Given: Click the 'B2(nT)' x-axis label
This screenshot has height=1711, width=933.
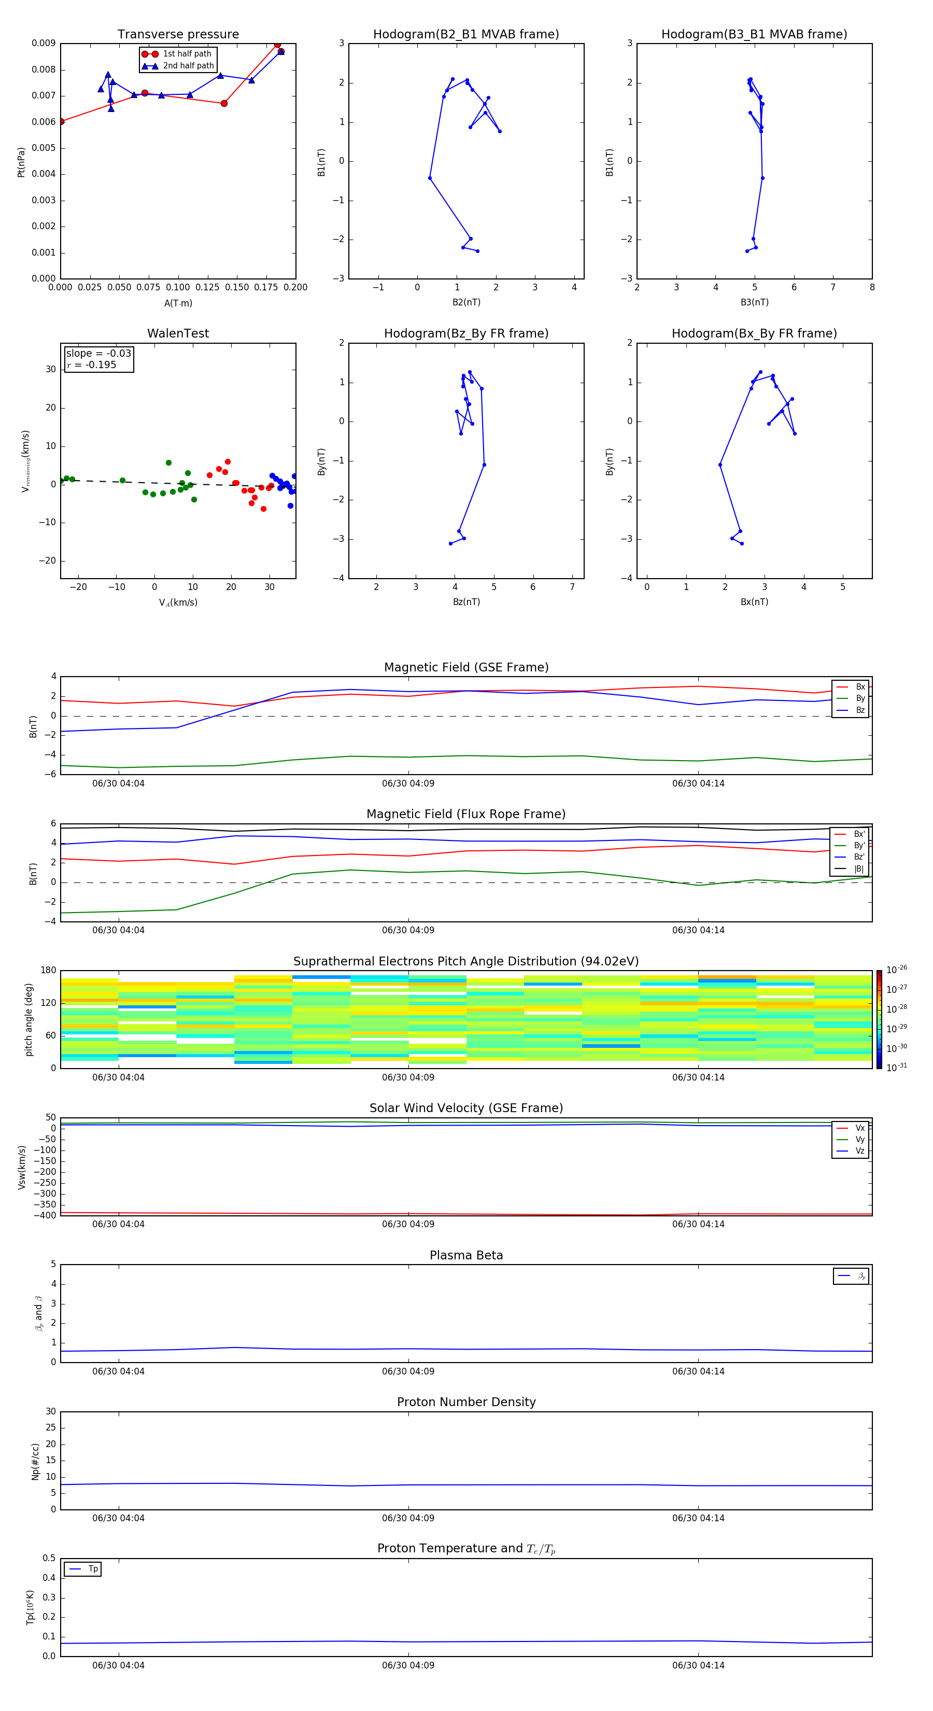Looking at the screenshot, I should [x=466, y=302].
